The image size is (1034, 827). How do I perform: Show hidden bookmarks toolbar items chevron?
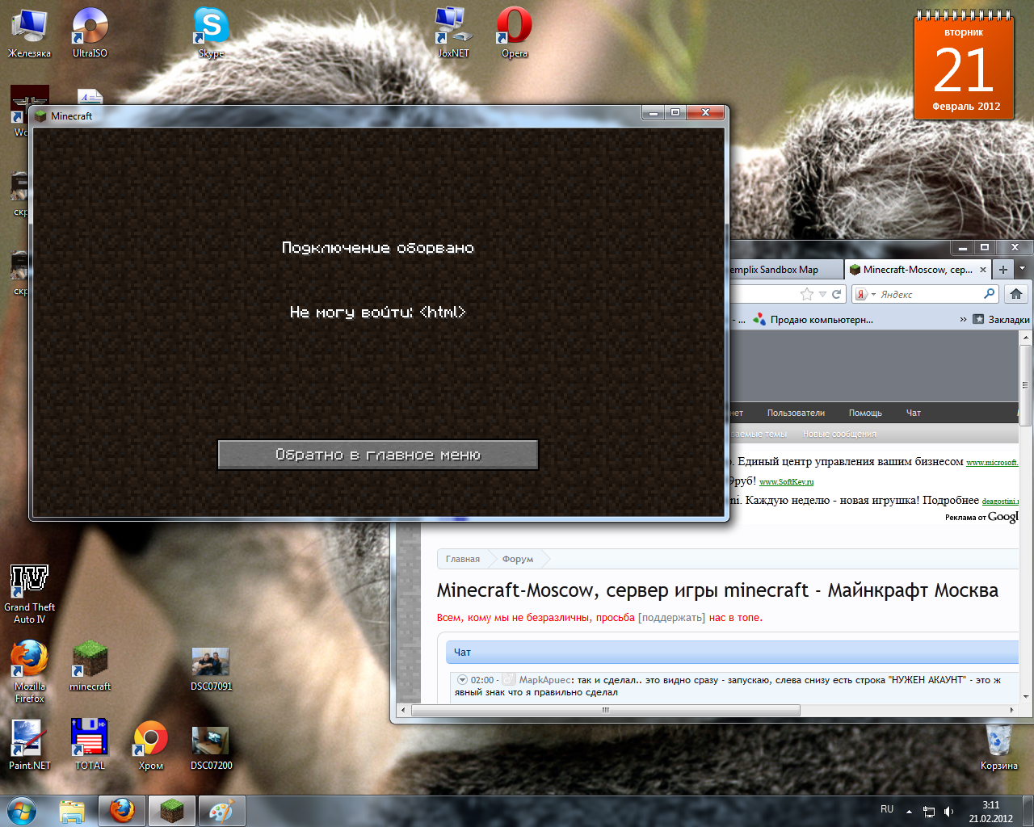(963, 320)
